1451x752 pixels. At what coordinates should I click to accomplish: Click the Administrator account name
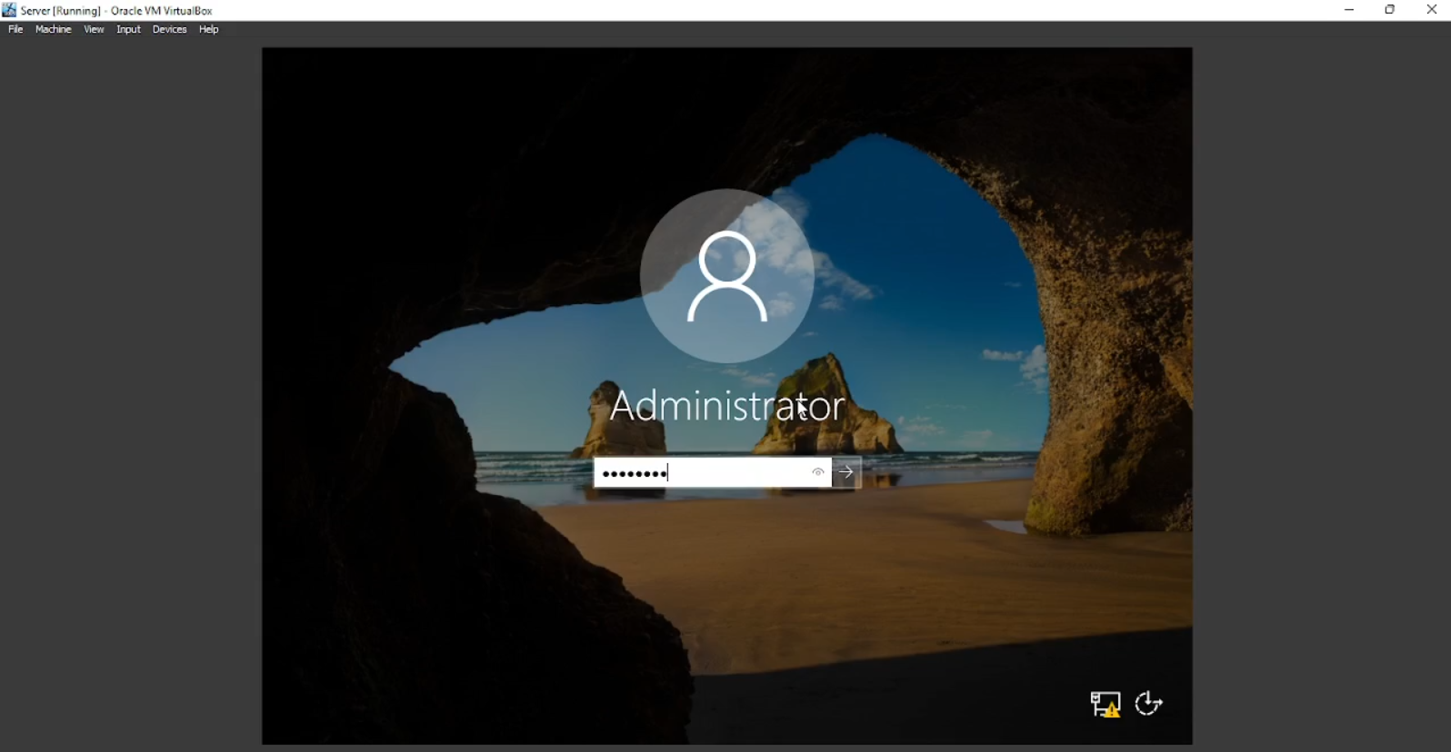(726, 405)
